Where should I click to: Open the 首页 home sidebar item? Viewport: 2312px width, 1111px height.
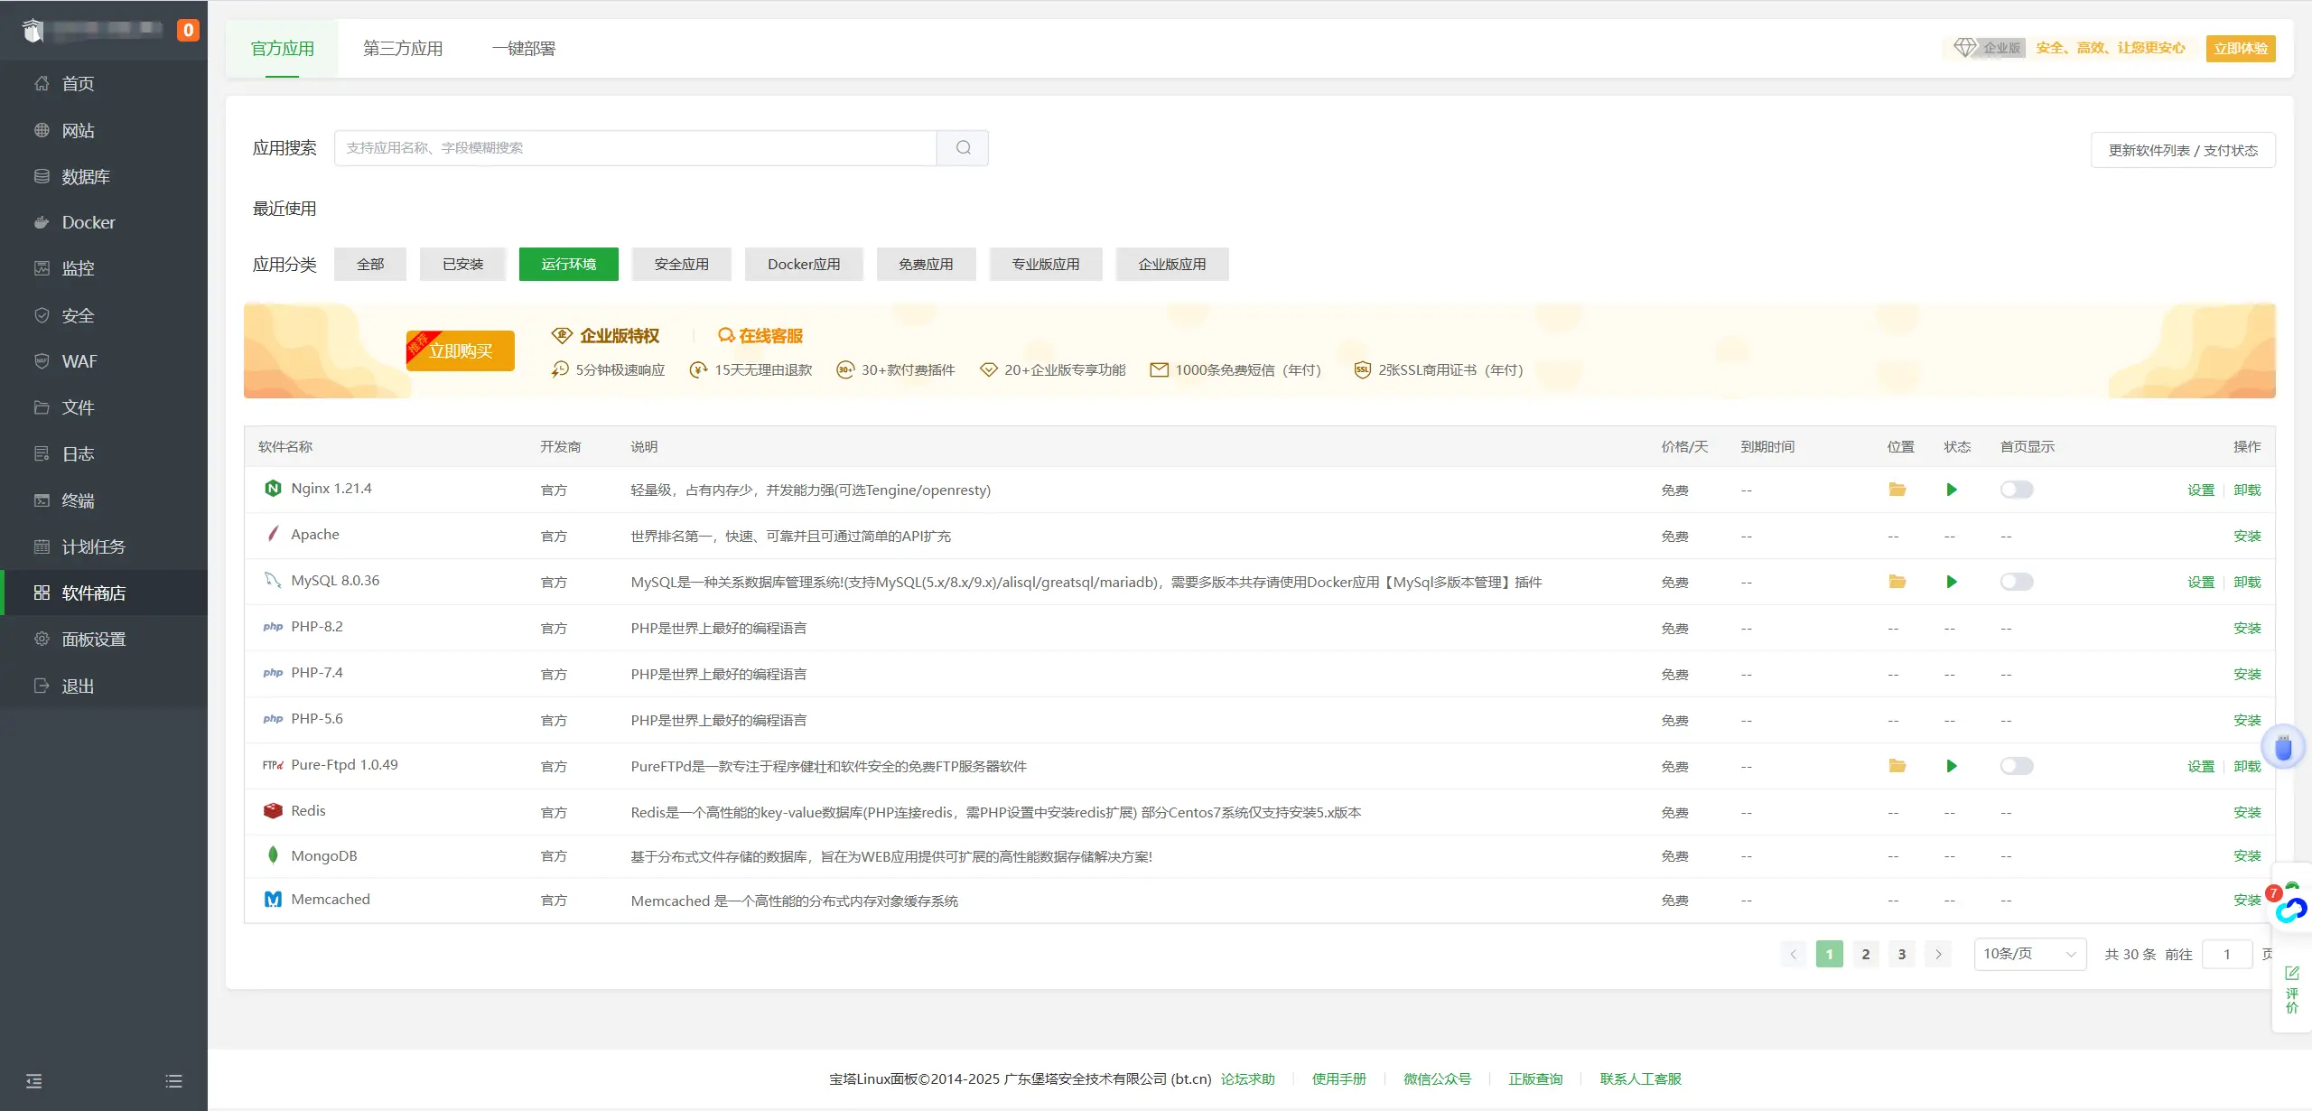104,84
